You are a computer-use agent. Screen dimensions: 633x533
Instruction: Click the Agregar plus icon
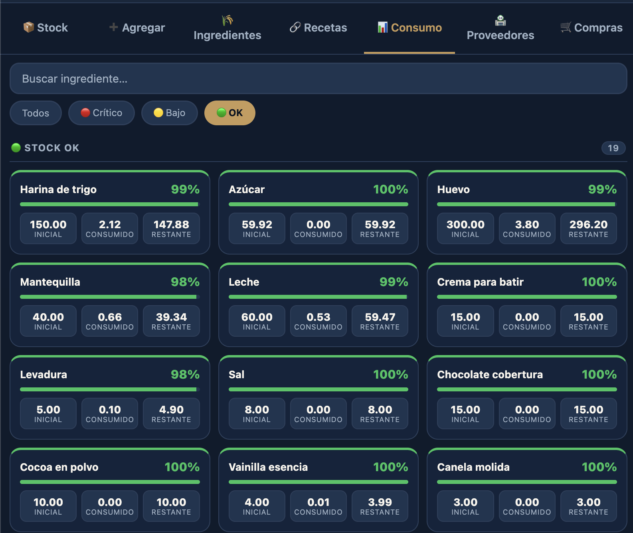point(113,27)
